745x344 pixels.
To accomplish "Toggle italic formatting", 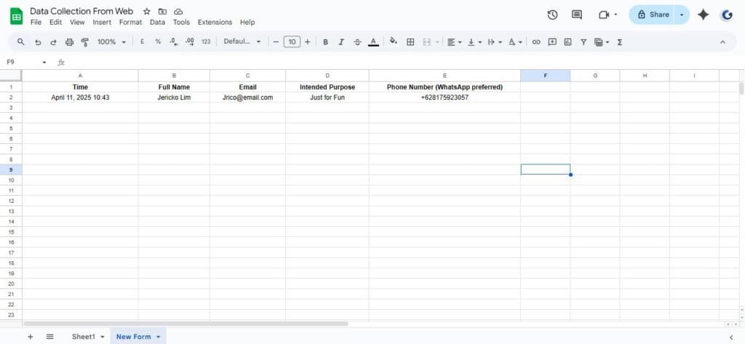I will [341, 42].
